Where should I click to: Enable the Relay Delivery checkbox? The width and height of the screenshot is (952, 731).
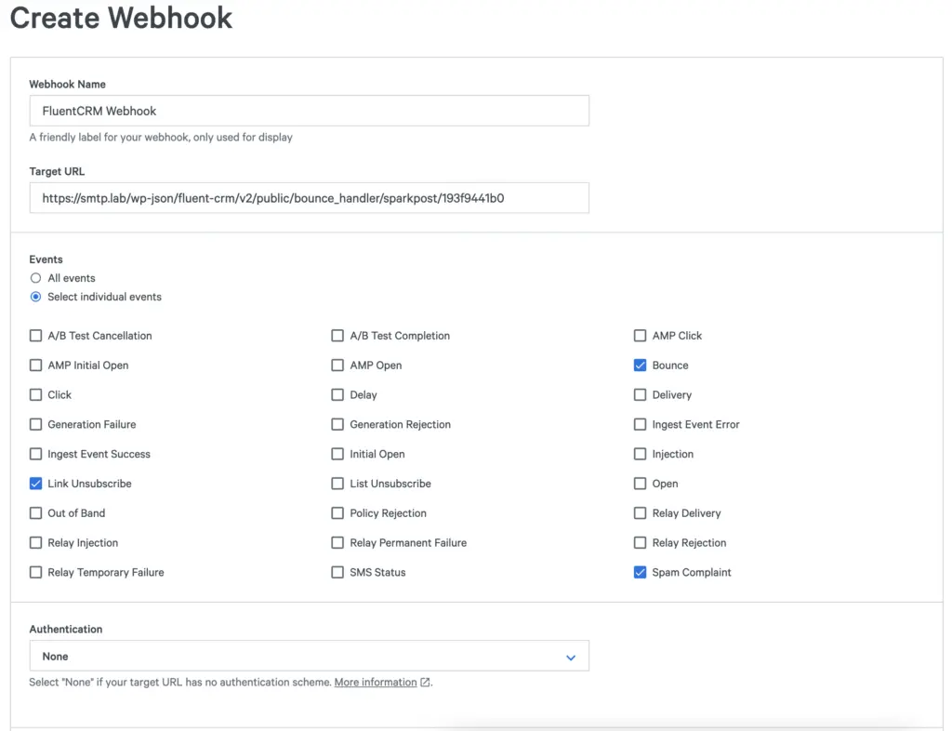(640, 513)
